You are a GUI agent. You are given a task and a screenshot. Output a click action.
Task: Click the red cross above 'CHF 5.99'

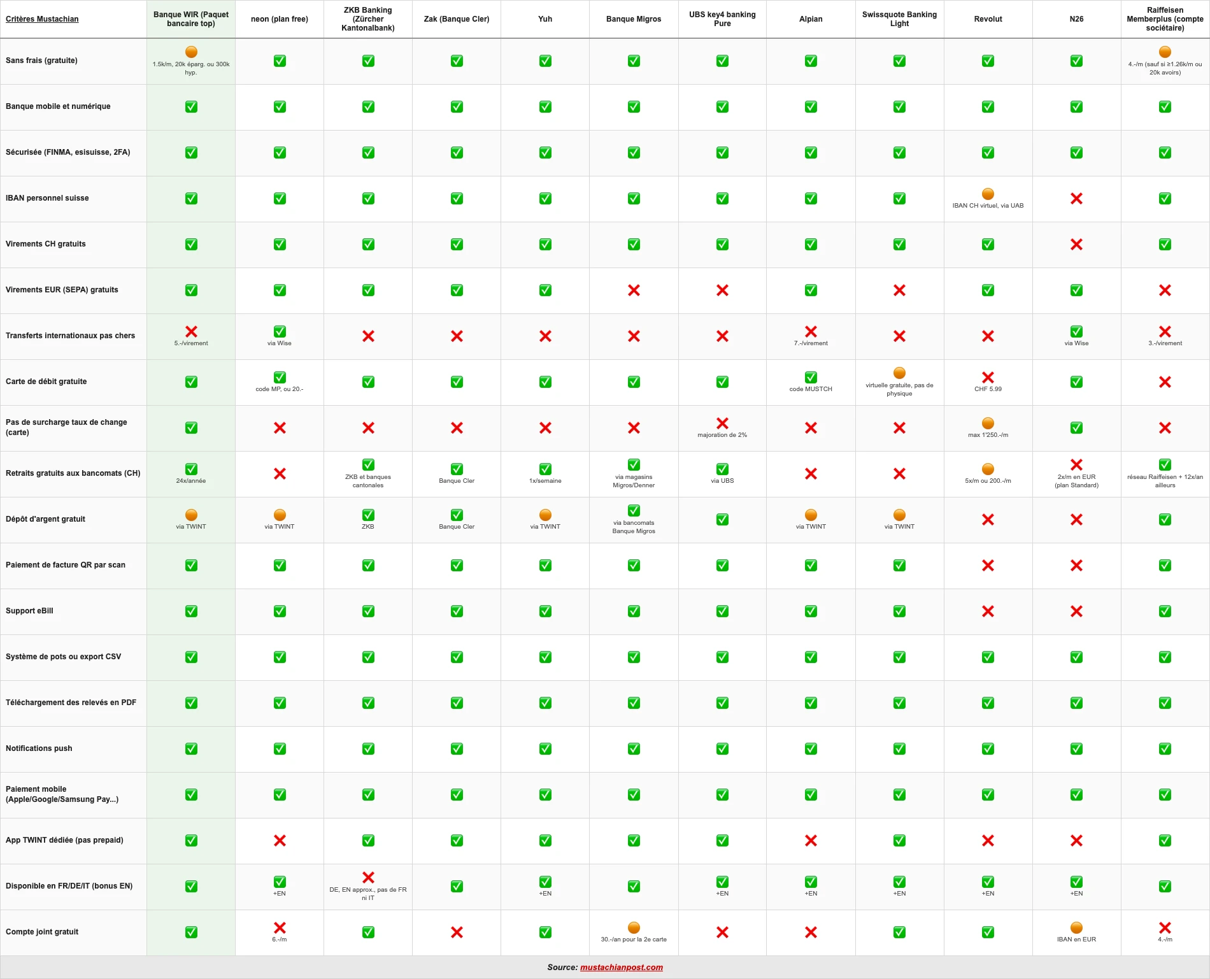tap(988, 378)
